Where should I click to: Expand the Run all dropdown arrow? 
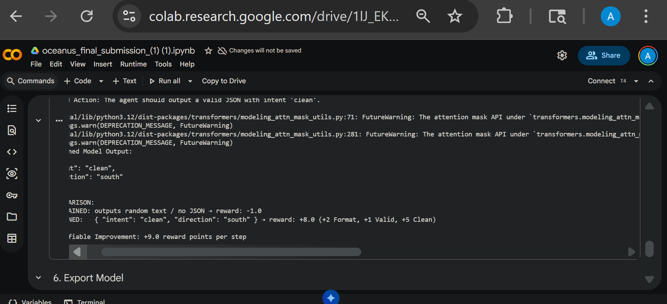click(190, 81)
